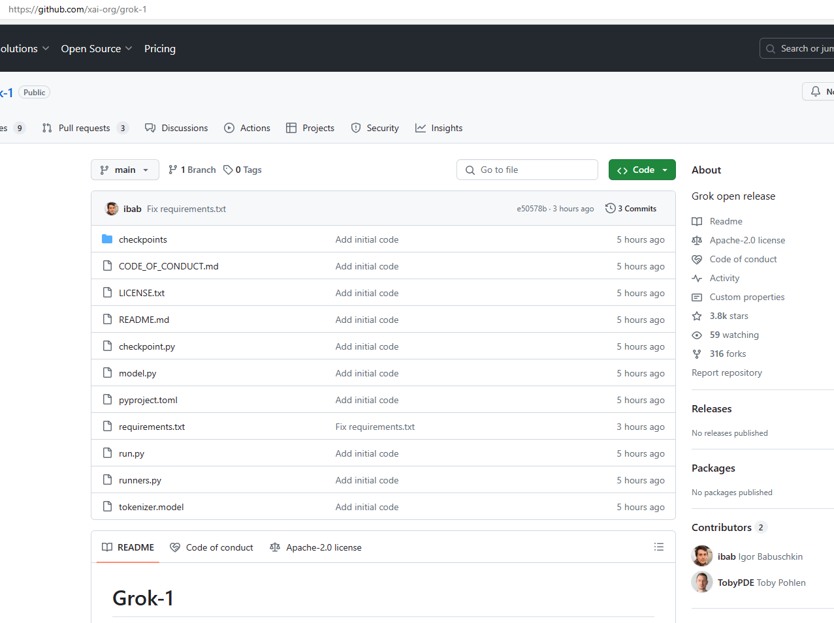Click the tag icon for 0 Tags
This screenshot has height=623, width=834.
[228, 170]
